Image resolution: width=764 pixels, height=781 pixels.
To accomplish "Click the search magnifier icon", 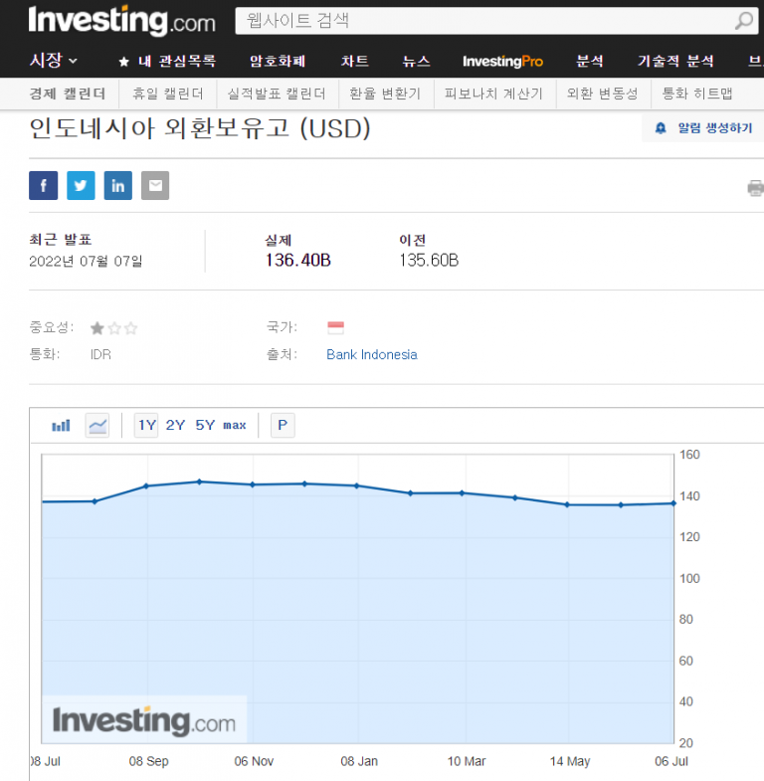I will [743, 21].
